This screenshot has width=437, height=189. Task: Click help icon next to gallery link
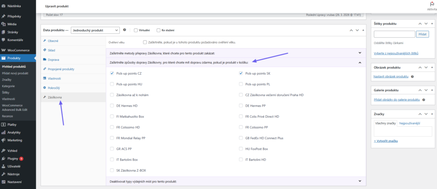(424, 99)
